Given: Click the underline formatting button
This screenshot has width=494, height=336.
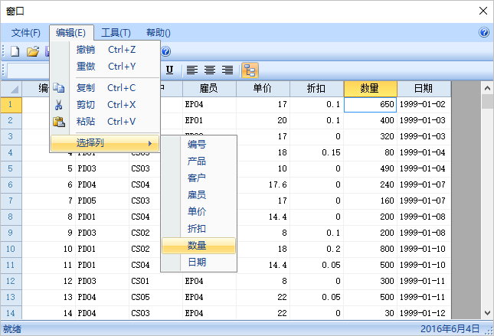Looking at the screenshot, I should click(170, 70).
